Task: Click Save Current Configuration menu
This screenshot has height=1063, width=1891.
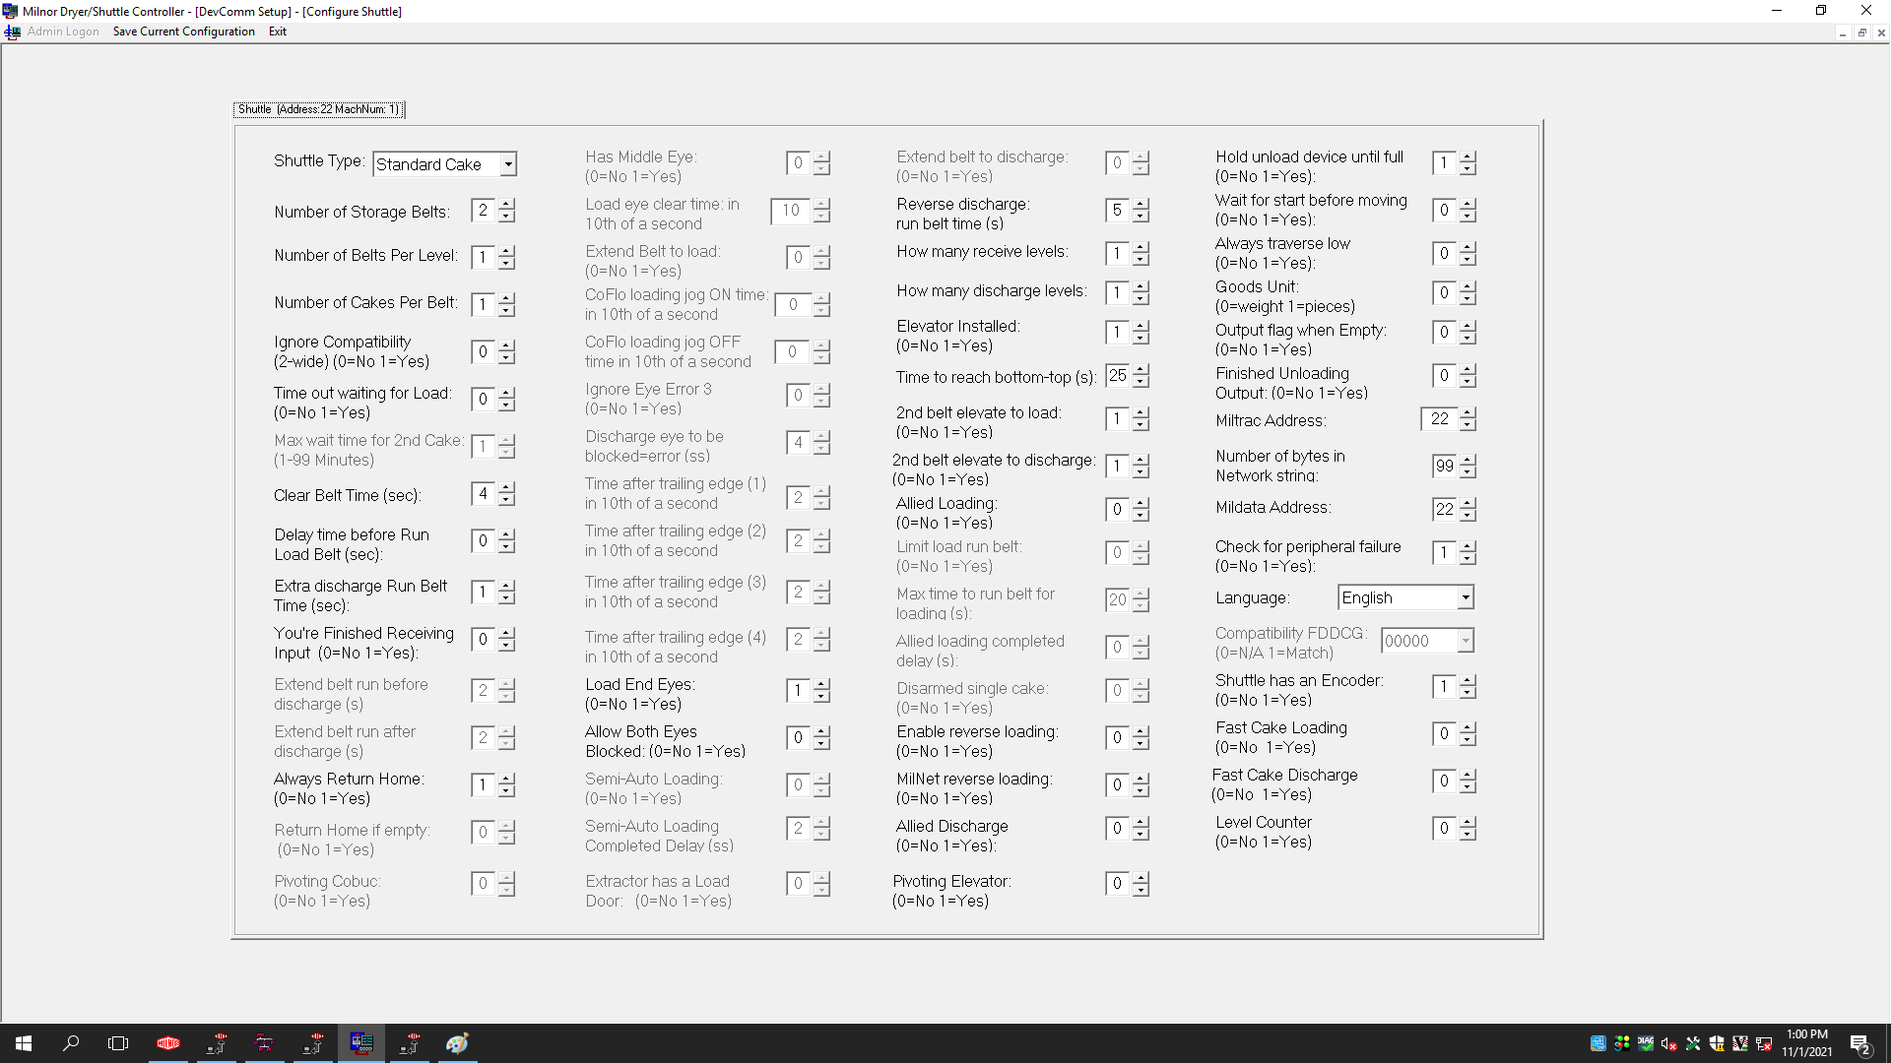Action: pyautogui.click(x=183, y=31)
